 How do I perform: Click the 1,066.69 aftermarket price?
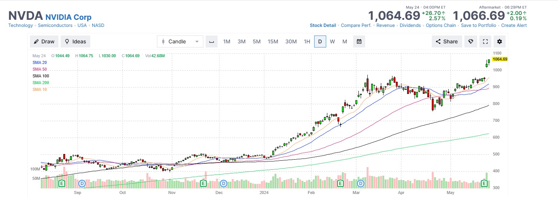[479, 16]
